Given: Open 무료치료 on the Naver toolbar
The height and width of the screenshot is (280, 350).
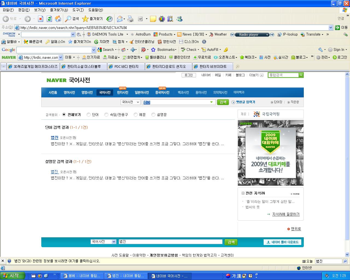Looking at the screenshot, I should 202,57.
